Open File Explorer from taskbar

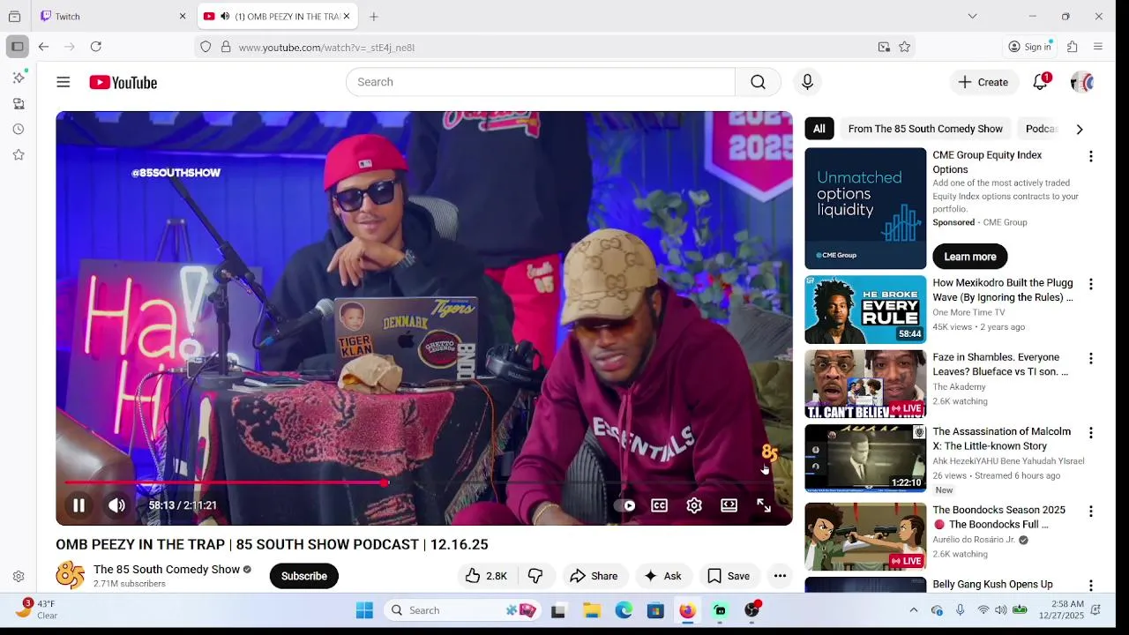click(x=592, y=610)
